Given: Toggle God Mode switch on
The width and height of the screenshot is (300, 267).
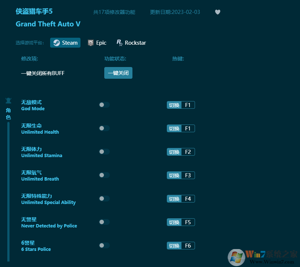Looking at the screenshot, I should point(104,105).
